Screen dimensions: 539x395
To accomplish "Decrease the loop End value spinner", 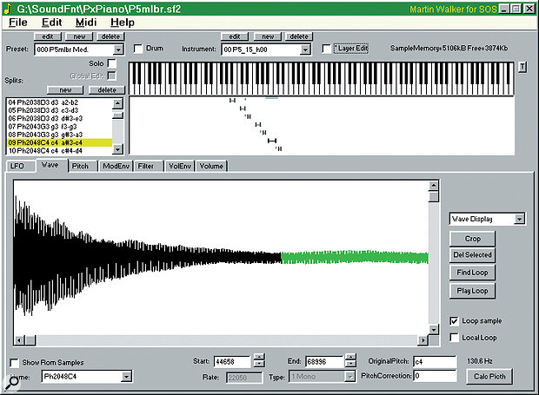I will pyautogui.click(x=350, y=365).
